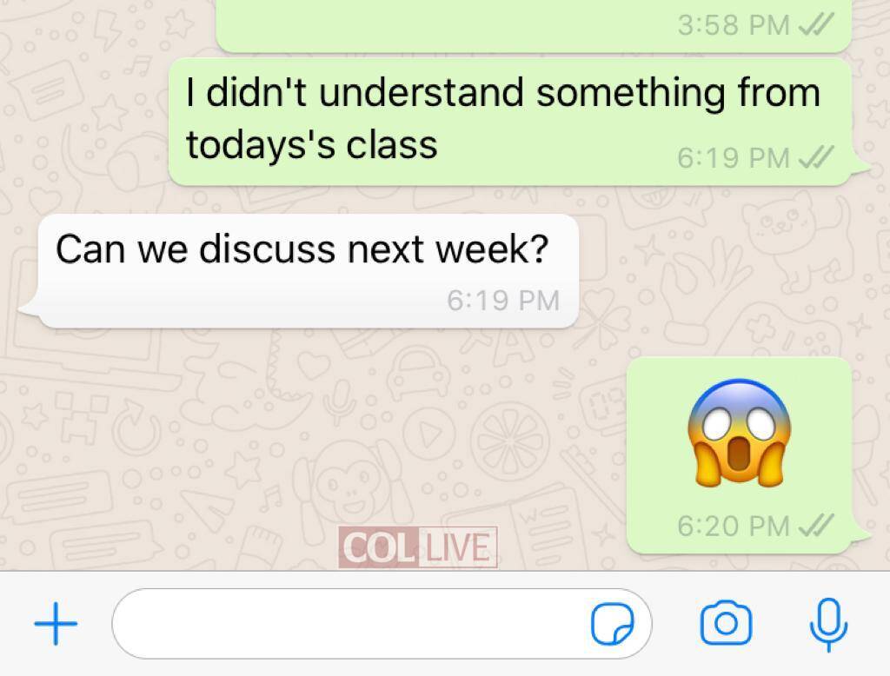Tap the plus attachment icon
Screen dimensions: 890x676
(x=56, y=624)
